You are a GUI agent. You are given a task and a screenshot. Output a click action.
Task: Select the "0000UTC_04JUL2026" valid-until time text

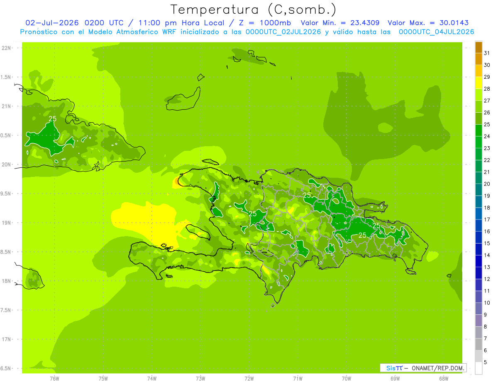(x=436, y=32)
